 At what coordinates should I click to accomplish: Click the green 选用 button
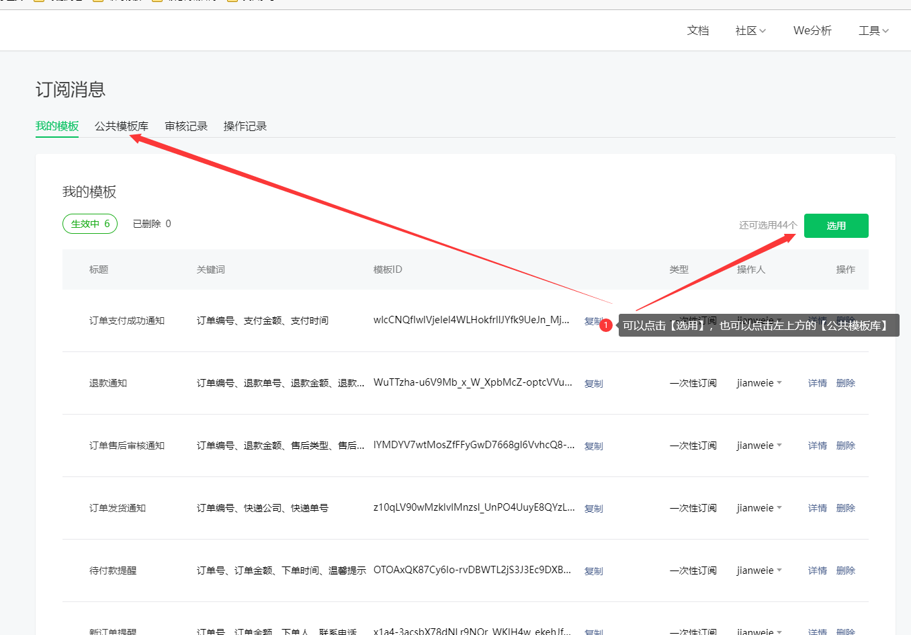pos(836,226)
